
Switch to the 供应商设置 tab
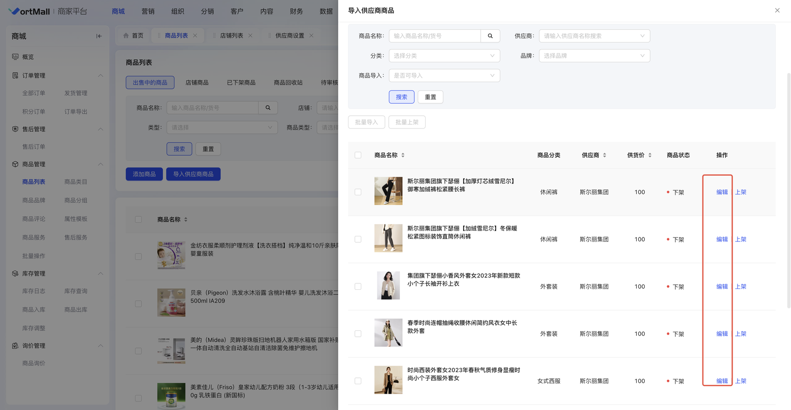click(x=289, y=36)
